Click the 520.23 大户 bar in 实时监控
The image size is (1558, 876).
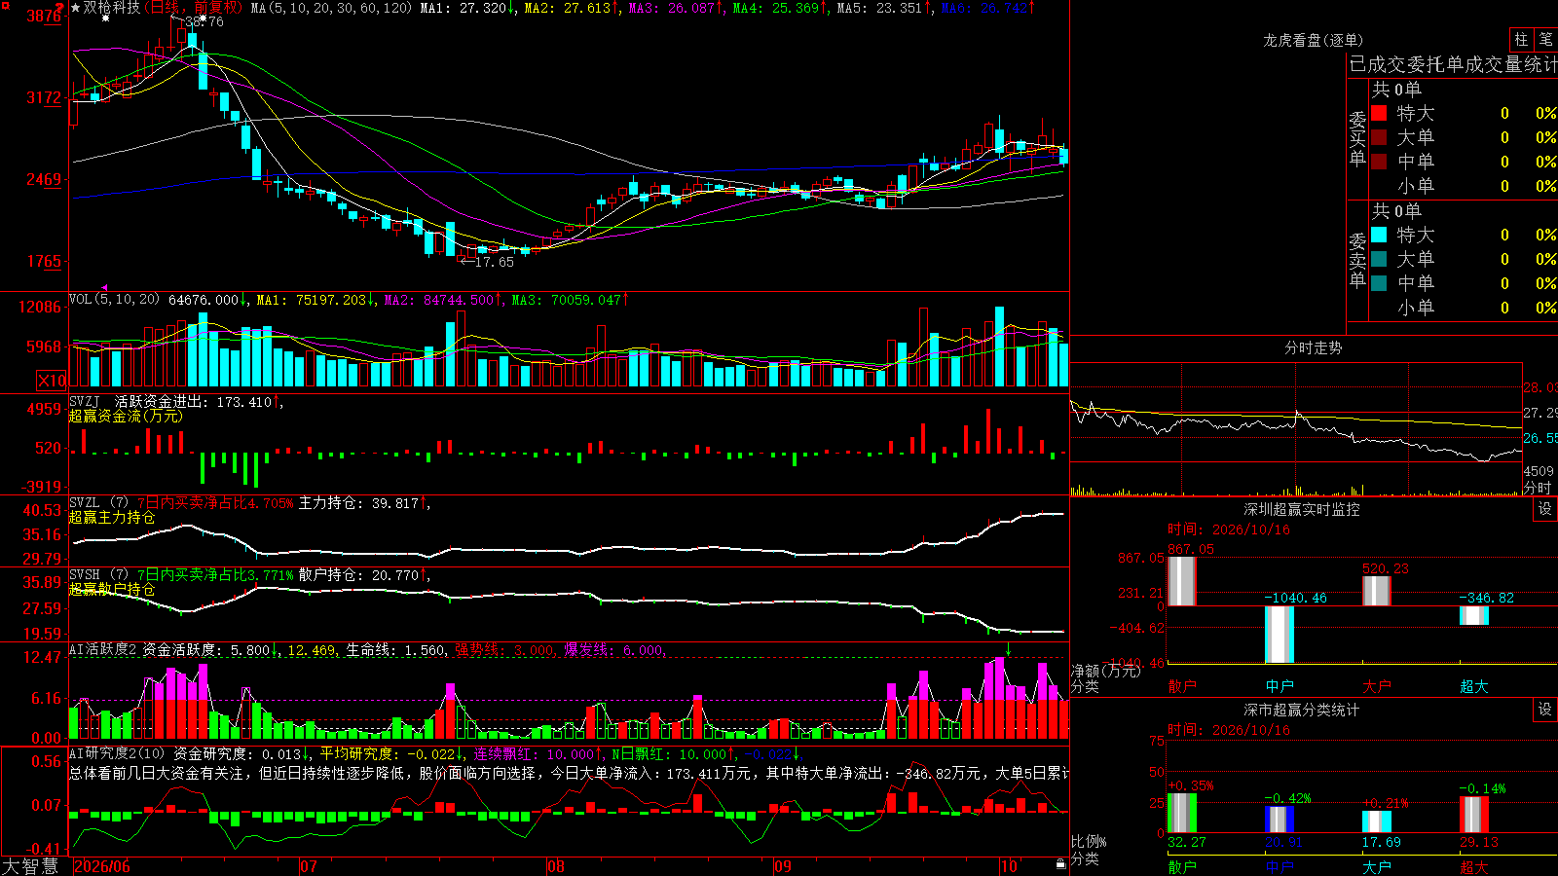(x=1376, y=591)
